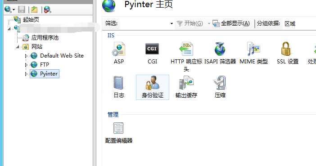
Task: Open the CGI settings icon
Action: [x=152, y=49]
